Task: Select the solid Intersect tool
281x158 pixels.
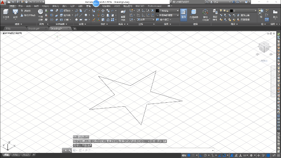Action: [52, 19]
